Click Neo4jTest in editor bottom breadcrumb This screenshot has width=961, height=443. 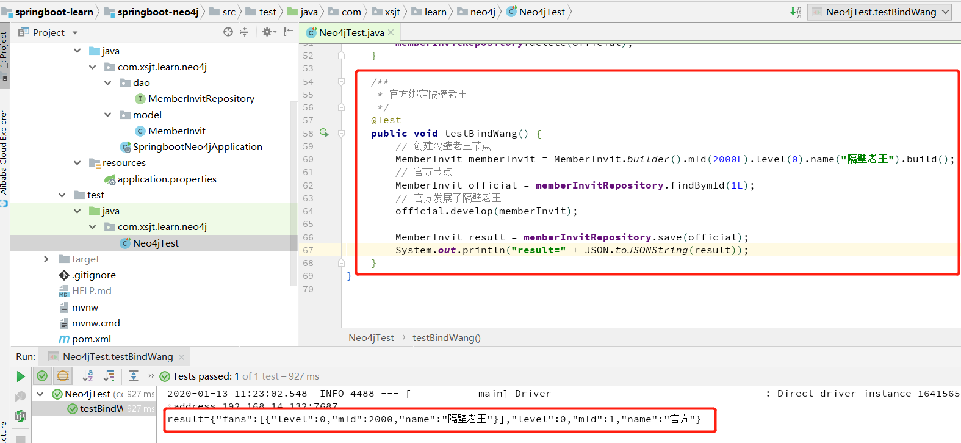tap(371, 337)
